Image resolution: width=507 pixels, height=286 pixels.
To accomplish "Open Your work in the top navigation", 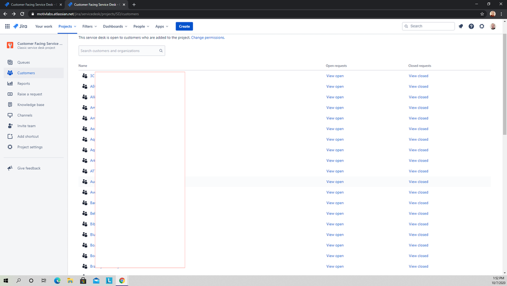I will coord(44,26).
